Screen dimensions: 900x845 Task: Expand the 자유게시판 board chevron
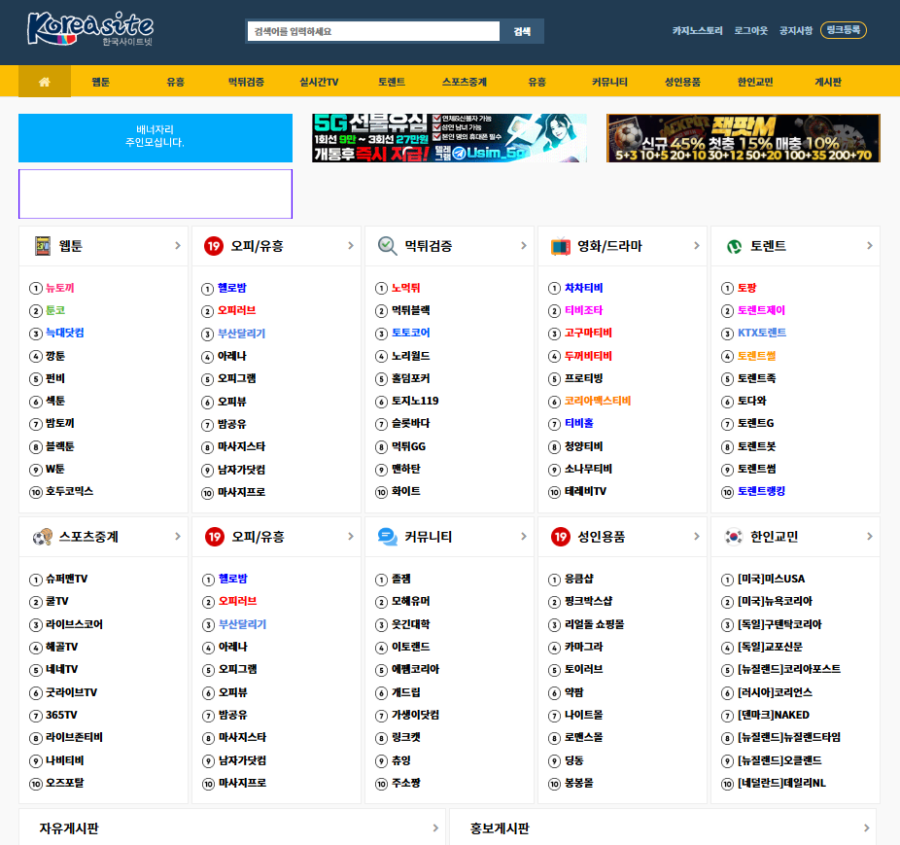pos(435,827)
